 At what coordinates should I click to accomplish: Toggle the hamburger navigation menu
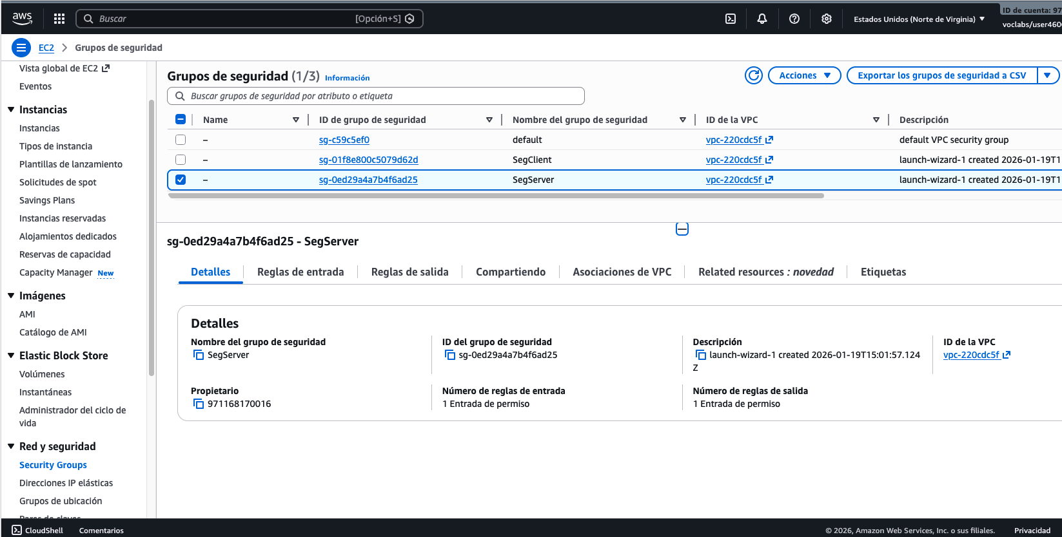pos(21,48)
